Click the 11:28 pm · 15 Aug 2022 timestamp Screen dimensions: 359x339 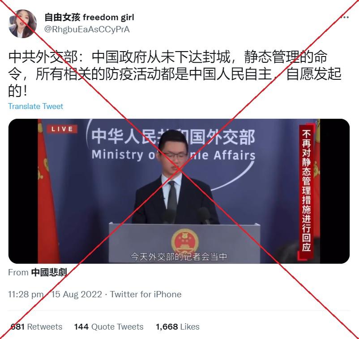point(55,294)
